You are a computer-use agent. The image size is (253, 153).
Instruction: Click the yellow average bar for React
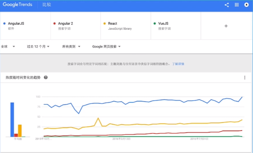click(20, 131)
